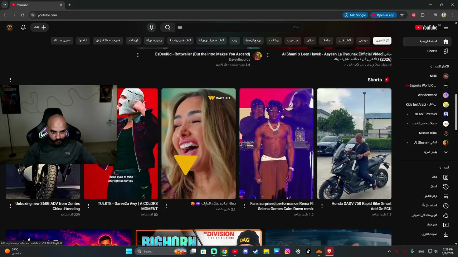Image resolution: width=458 pixels, height=257 pixels.
Task: Open more actions for Zontes 368G ADV short
Action: pyautogui.click(x=10, y=206)
